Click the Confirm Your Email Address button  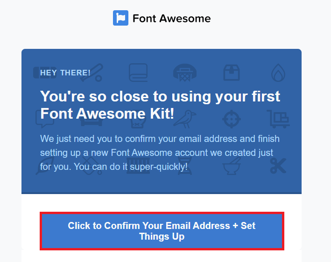coord(162,231)
